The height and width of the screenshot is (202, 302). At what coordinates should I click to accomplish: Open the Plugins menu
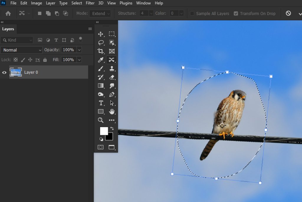(126, 3)
